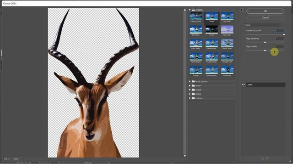Click the preview scroll down arrow
The height and width of the screenshot is (164, 293).
[185, 156]
